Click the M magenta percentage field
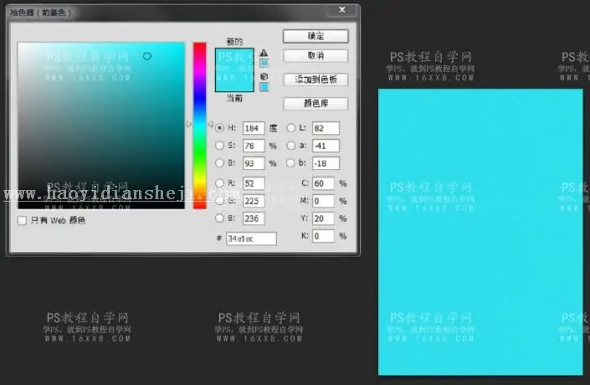 323,201
